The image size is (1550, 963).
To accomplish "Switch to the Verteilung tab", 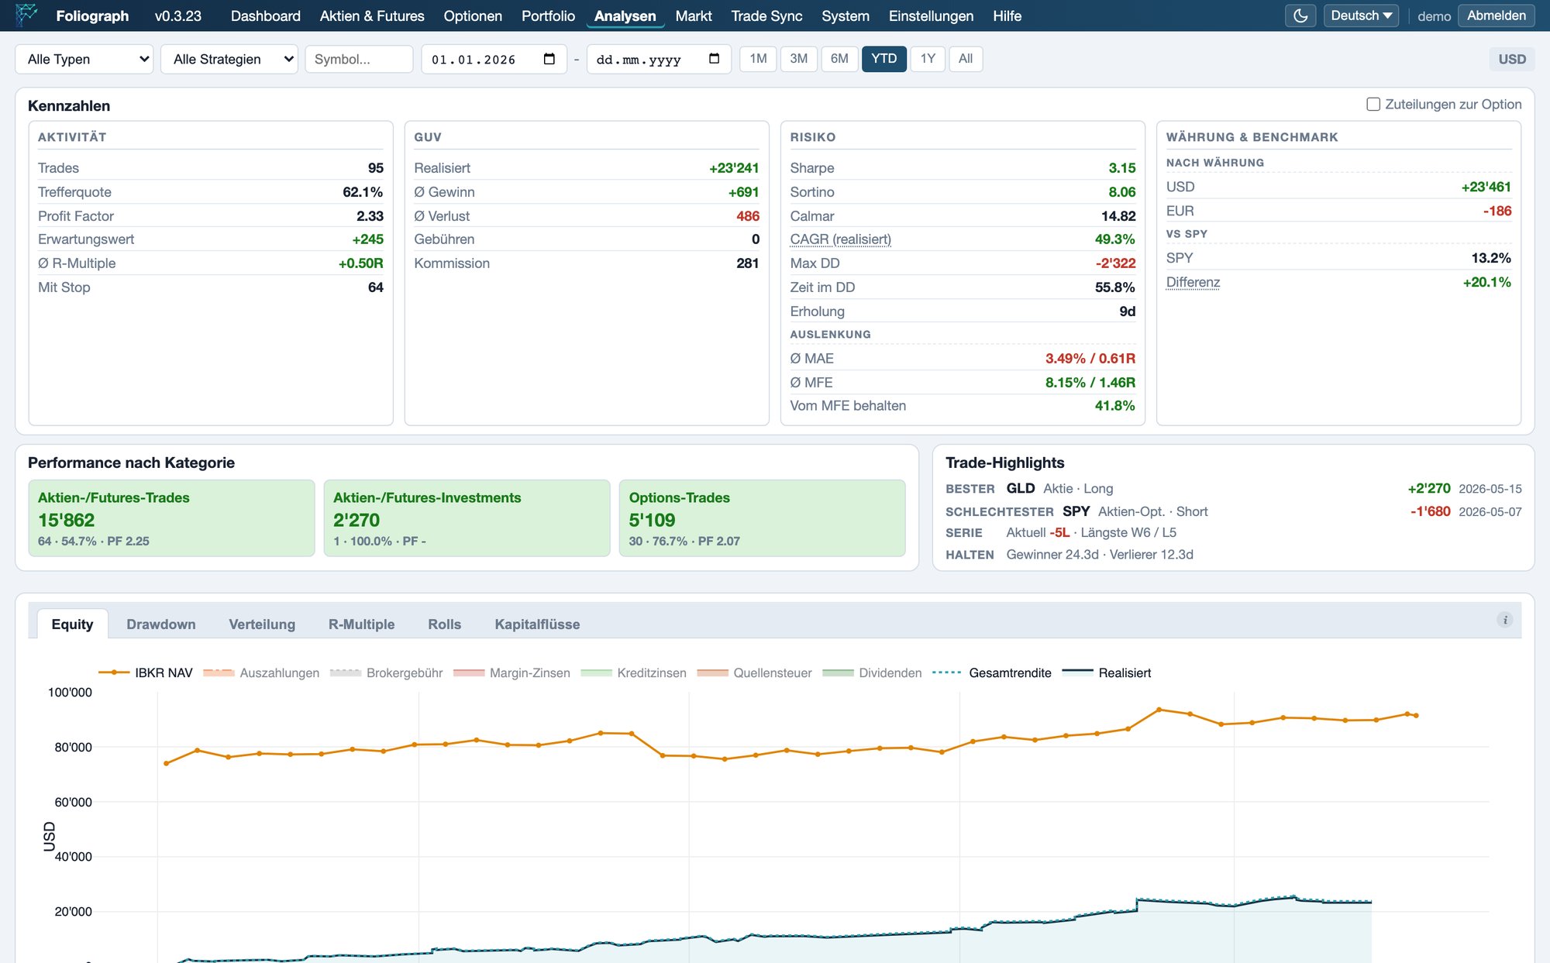I will 262,624.
